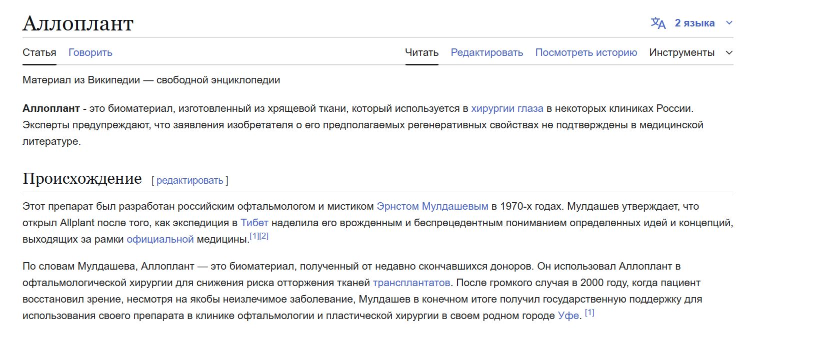Select the Читать tab
818x343 pixels.
tap(421, 52)
